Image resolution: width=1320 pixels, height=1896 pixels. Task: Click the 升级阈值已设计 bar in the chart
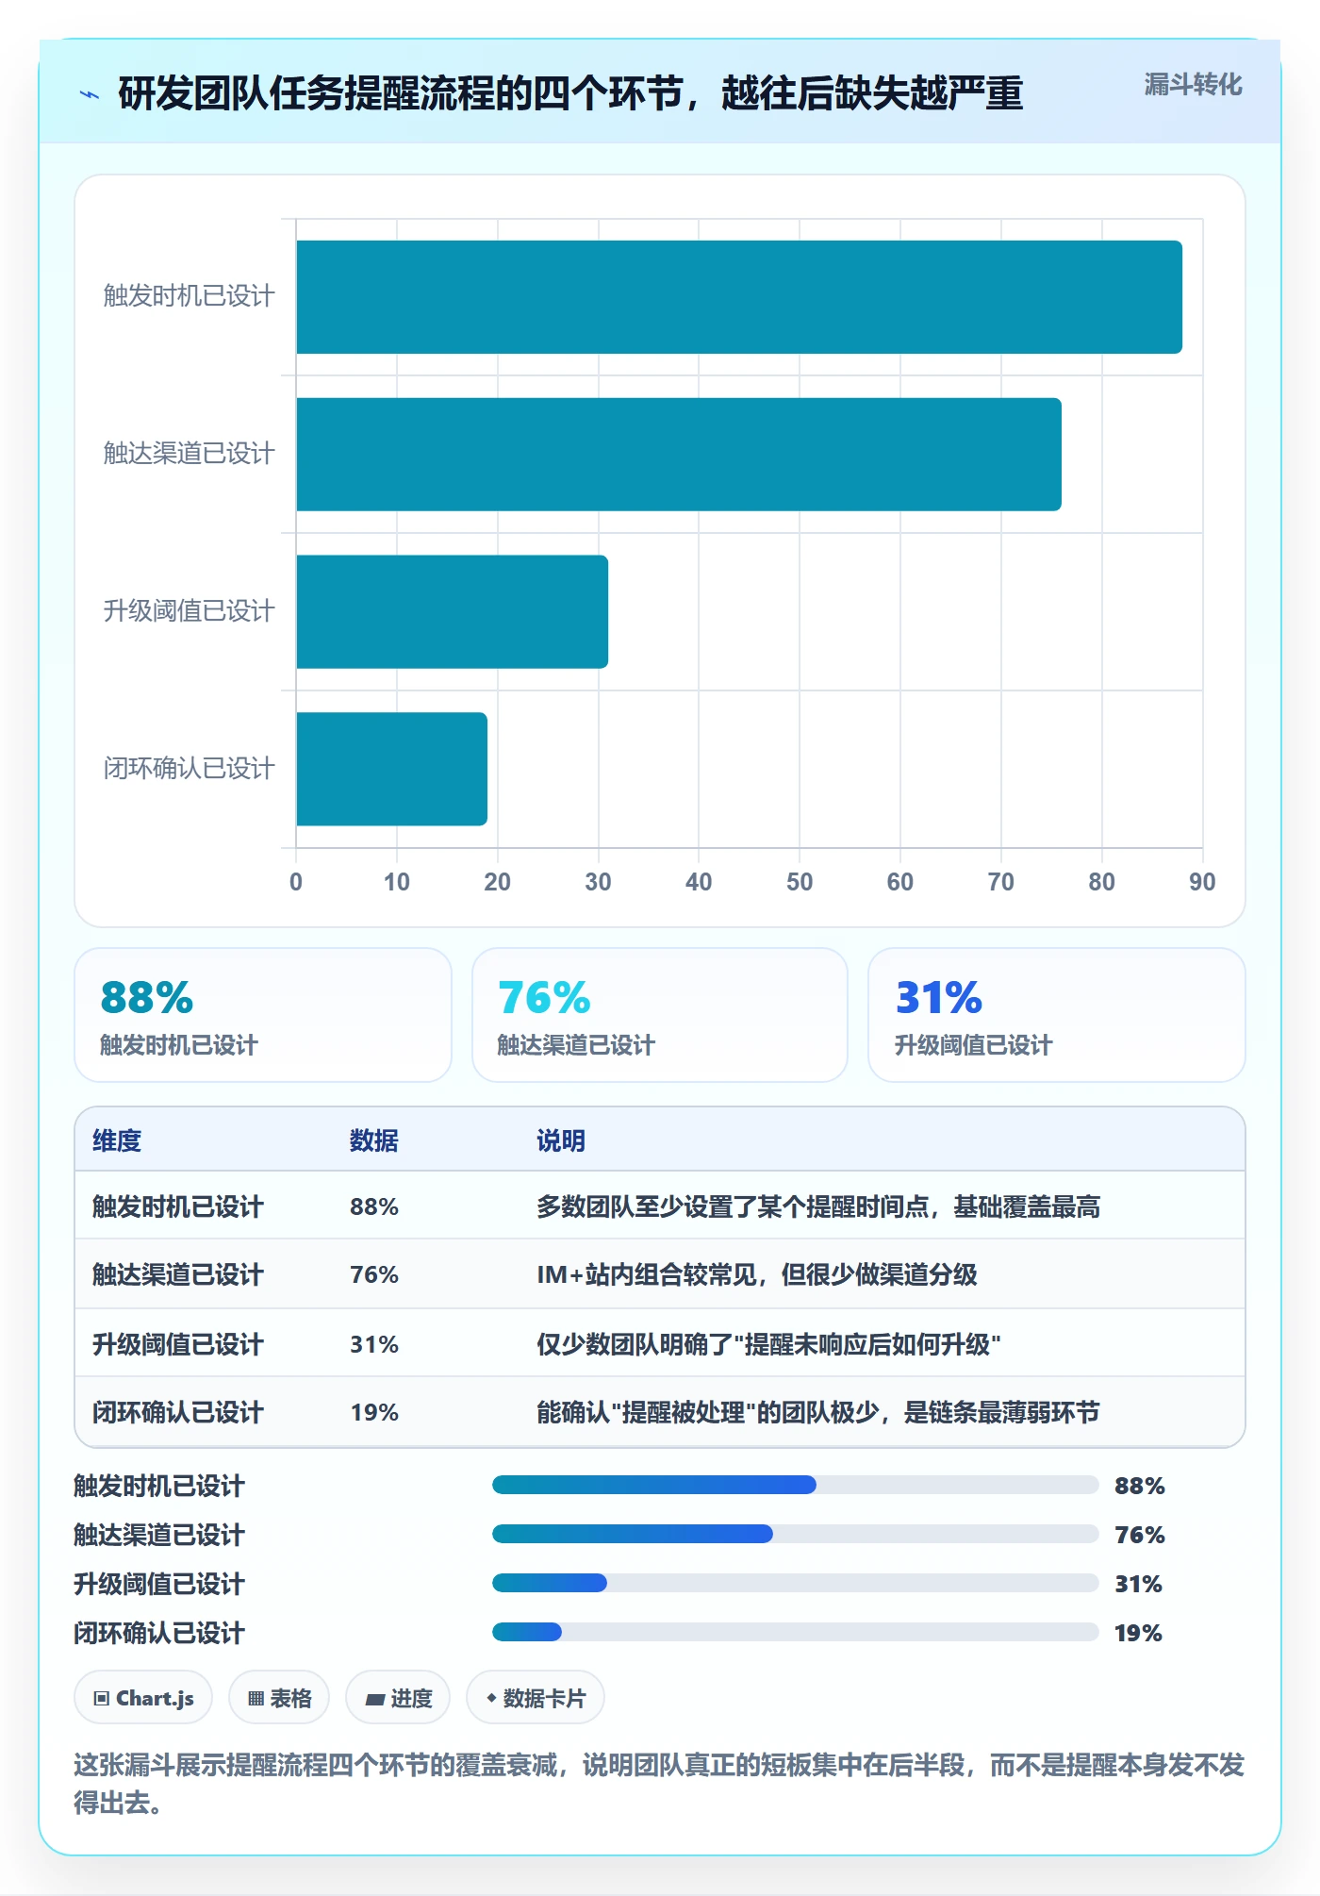coord(453,611)
